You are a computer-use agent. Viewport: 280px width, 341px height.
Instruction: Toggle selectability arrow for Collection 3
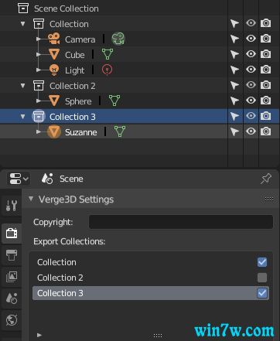pos(234,116)
